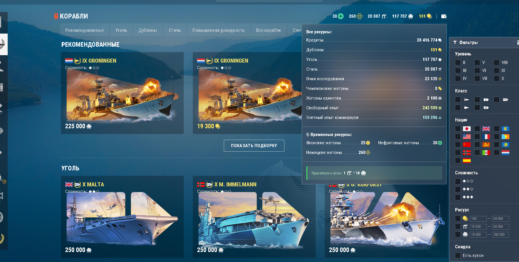Open the Groningen card priced 225 000 coal
The width and height of the screenshot is (519, 262).
click(122, 93)
